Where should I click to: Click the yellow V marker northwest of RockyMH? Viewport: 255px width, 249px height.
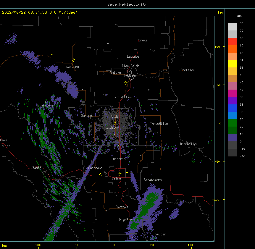click(x=52, y=54)
